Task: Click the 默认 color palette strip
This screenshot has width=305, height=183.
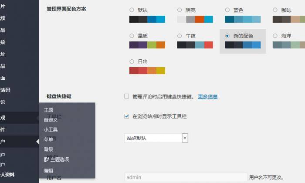Action: coord(147,19)
